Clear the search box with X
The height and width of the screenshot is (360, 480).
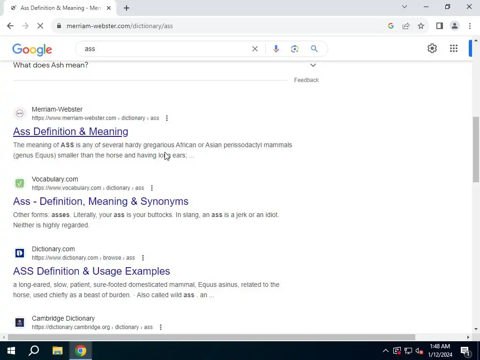[x=255, y=49]
